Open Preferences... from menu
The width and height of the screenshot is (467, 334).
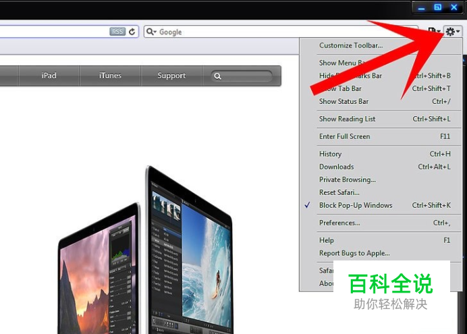[381, 223]
